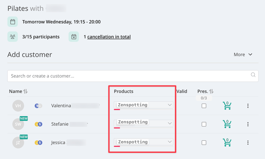Open shopping cart for Stefanie
265x159 pixels.
click(227, 124)
